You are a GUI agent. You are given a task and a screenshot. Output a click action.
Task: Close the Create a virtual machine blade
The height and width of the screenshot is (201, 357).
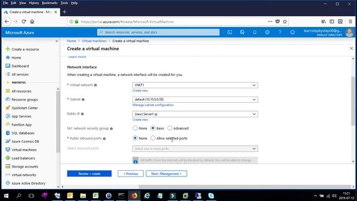tap(351, 49)
